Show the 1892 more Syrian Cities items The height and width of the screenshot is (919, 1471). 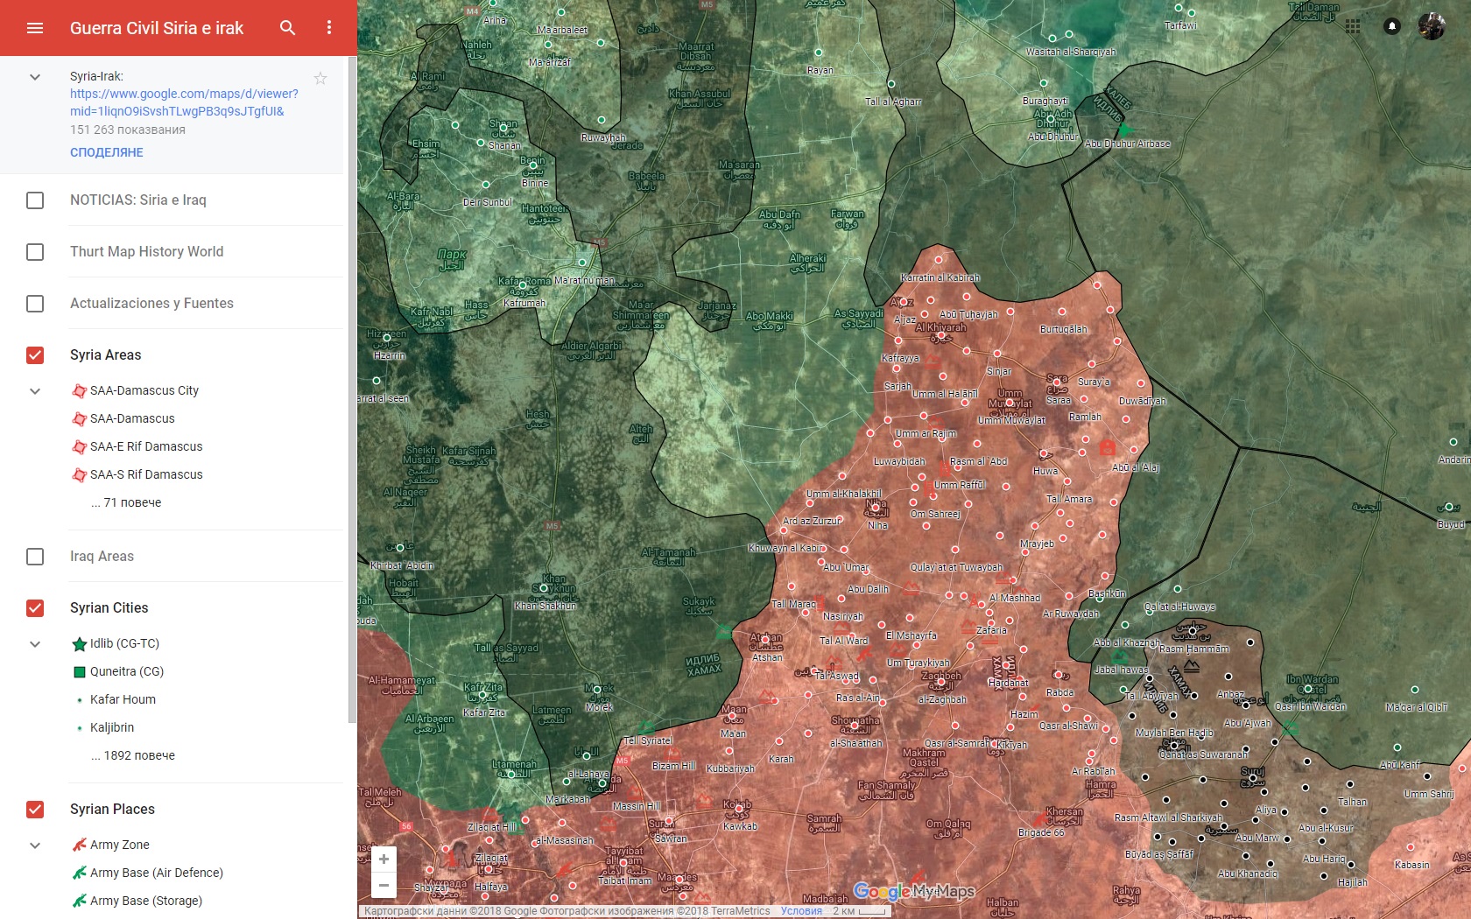(x=133, y=755)
